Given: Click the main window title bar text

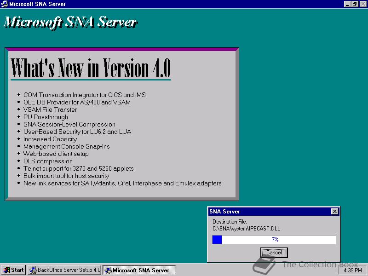Looking at the screenshot, I should [x=37, y=4].
